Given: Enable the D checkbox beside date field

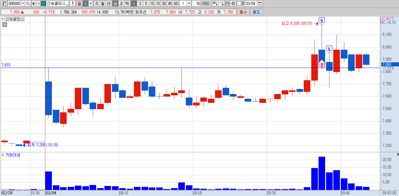Looking at the screenshot, I should point(239,3).
